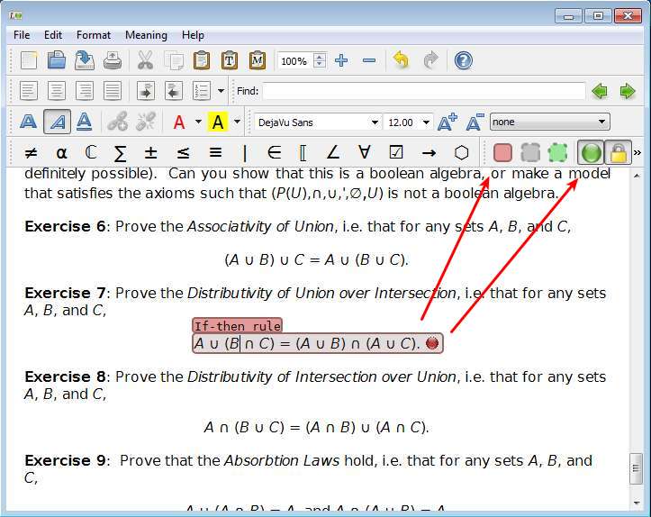Screen dimensions: 651x517
Task: Increase font size A plus icon
Action: (x=448, y=122)
